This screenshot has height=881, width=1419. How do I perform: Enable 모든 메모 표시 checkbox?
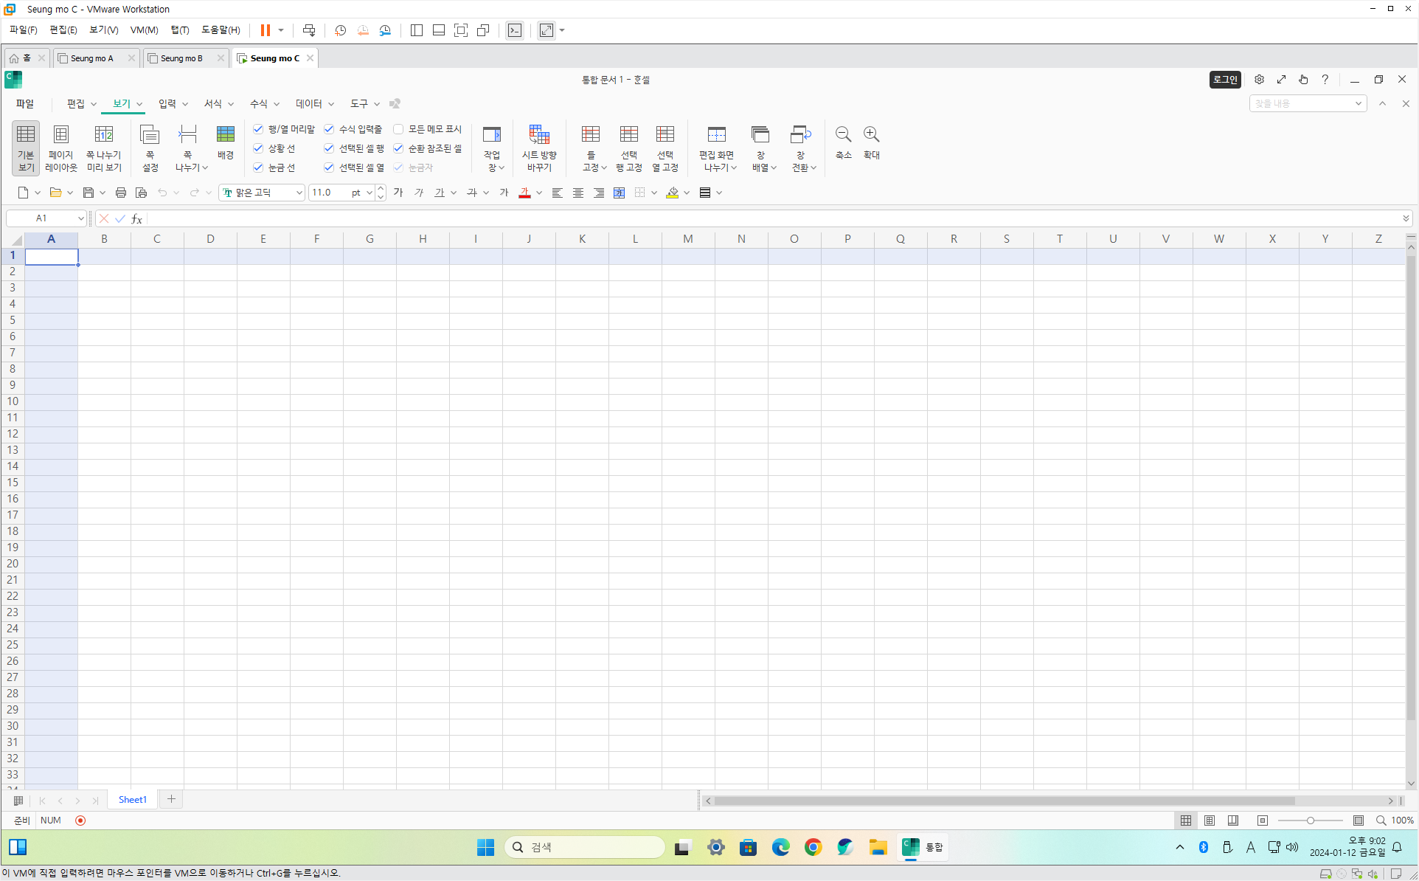(398, 129)
